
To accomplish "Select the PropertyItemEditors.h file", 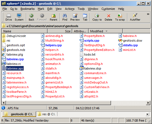I will pos(99,50).
